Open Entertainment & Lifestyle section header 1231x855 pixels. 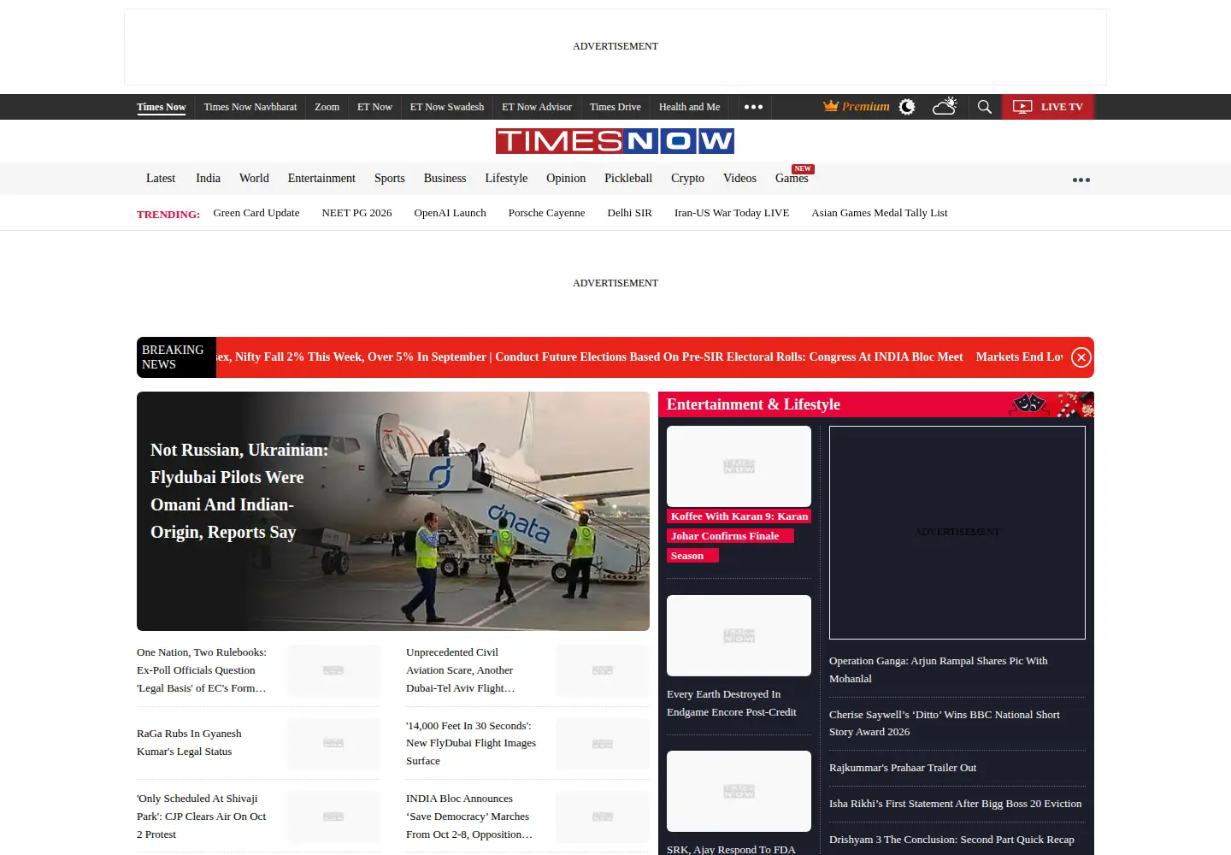753,404
